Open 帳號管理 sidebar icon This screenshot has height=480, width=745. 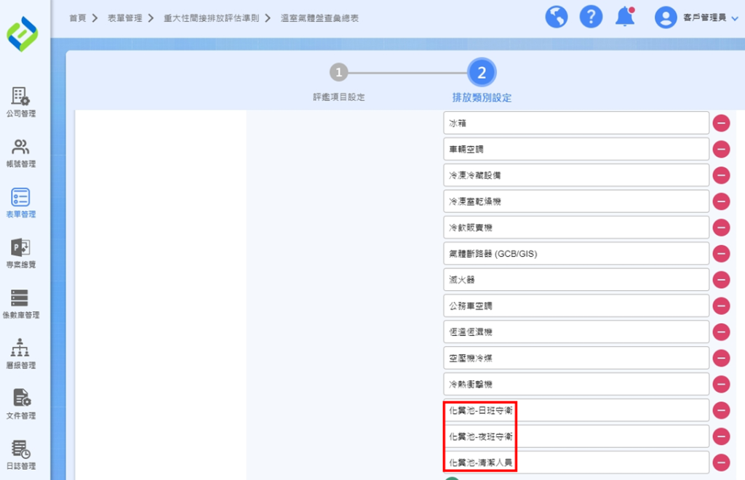point(20,153)
